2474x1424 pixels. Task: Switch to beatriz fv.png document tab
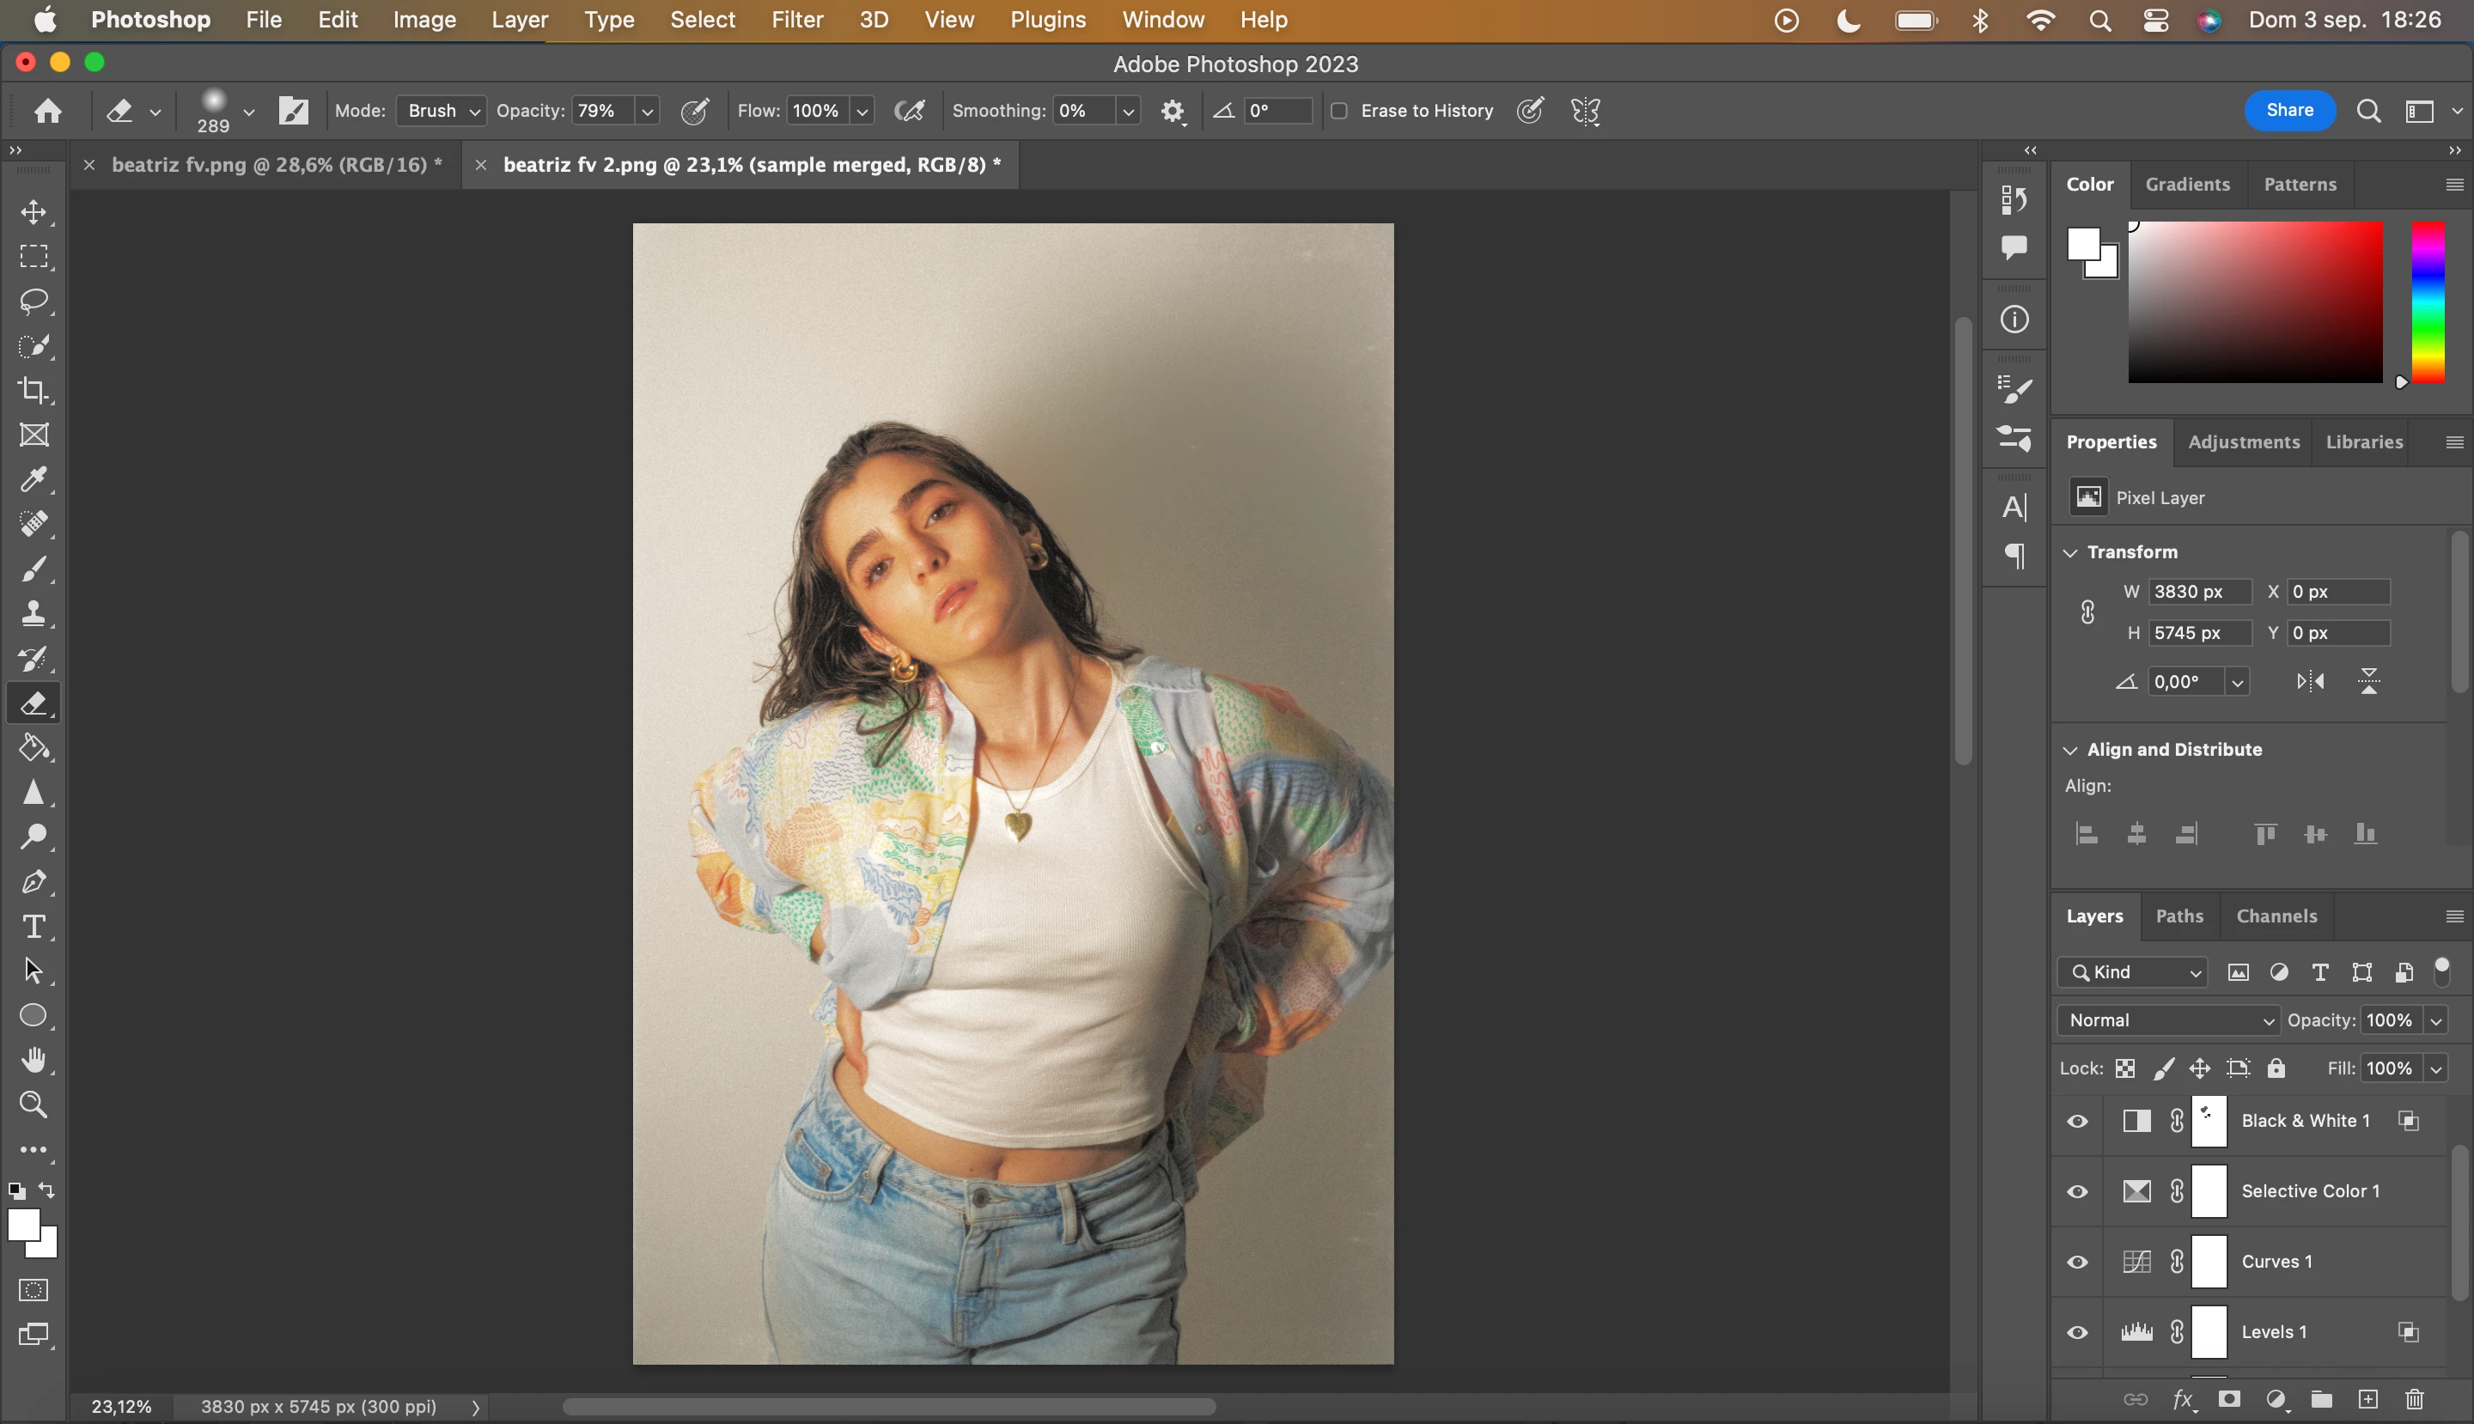click(276, 164)
